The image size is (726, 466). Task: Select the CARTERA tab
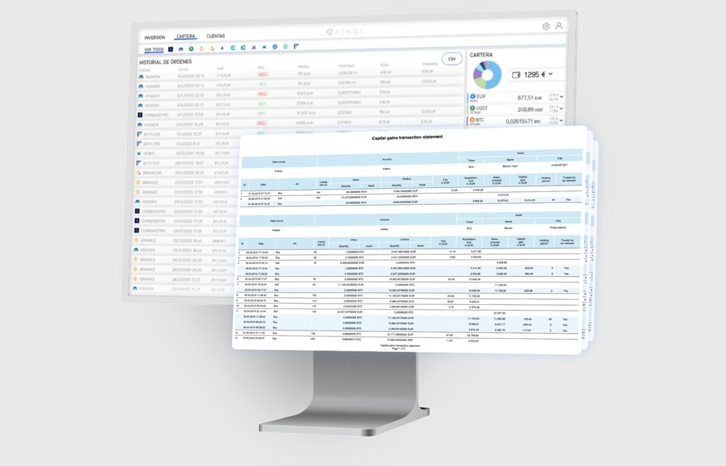[185, 37]
